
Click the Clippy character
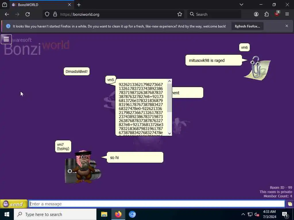click(x=258, y=68)
